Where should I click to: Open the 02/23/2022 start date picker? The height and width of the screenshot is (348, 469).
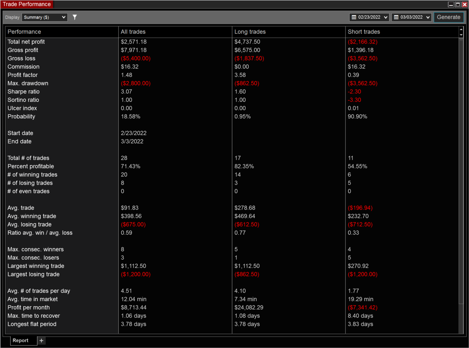click(x=369, y=17)
